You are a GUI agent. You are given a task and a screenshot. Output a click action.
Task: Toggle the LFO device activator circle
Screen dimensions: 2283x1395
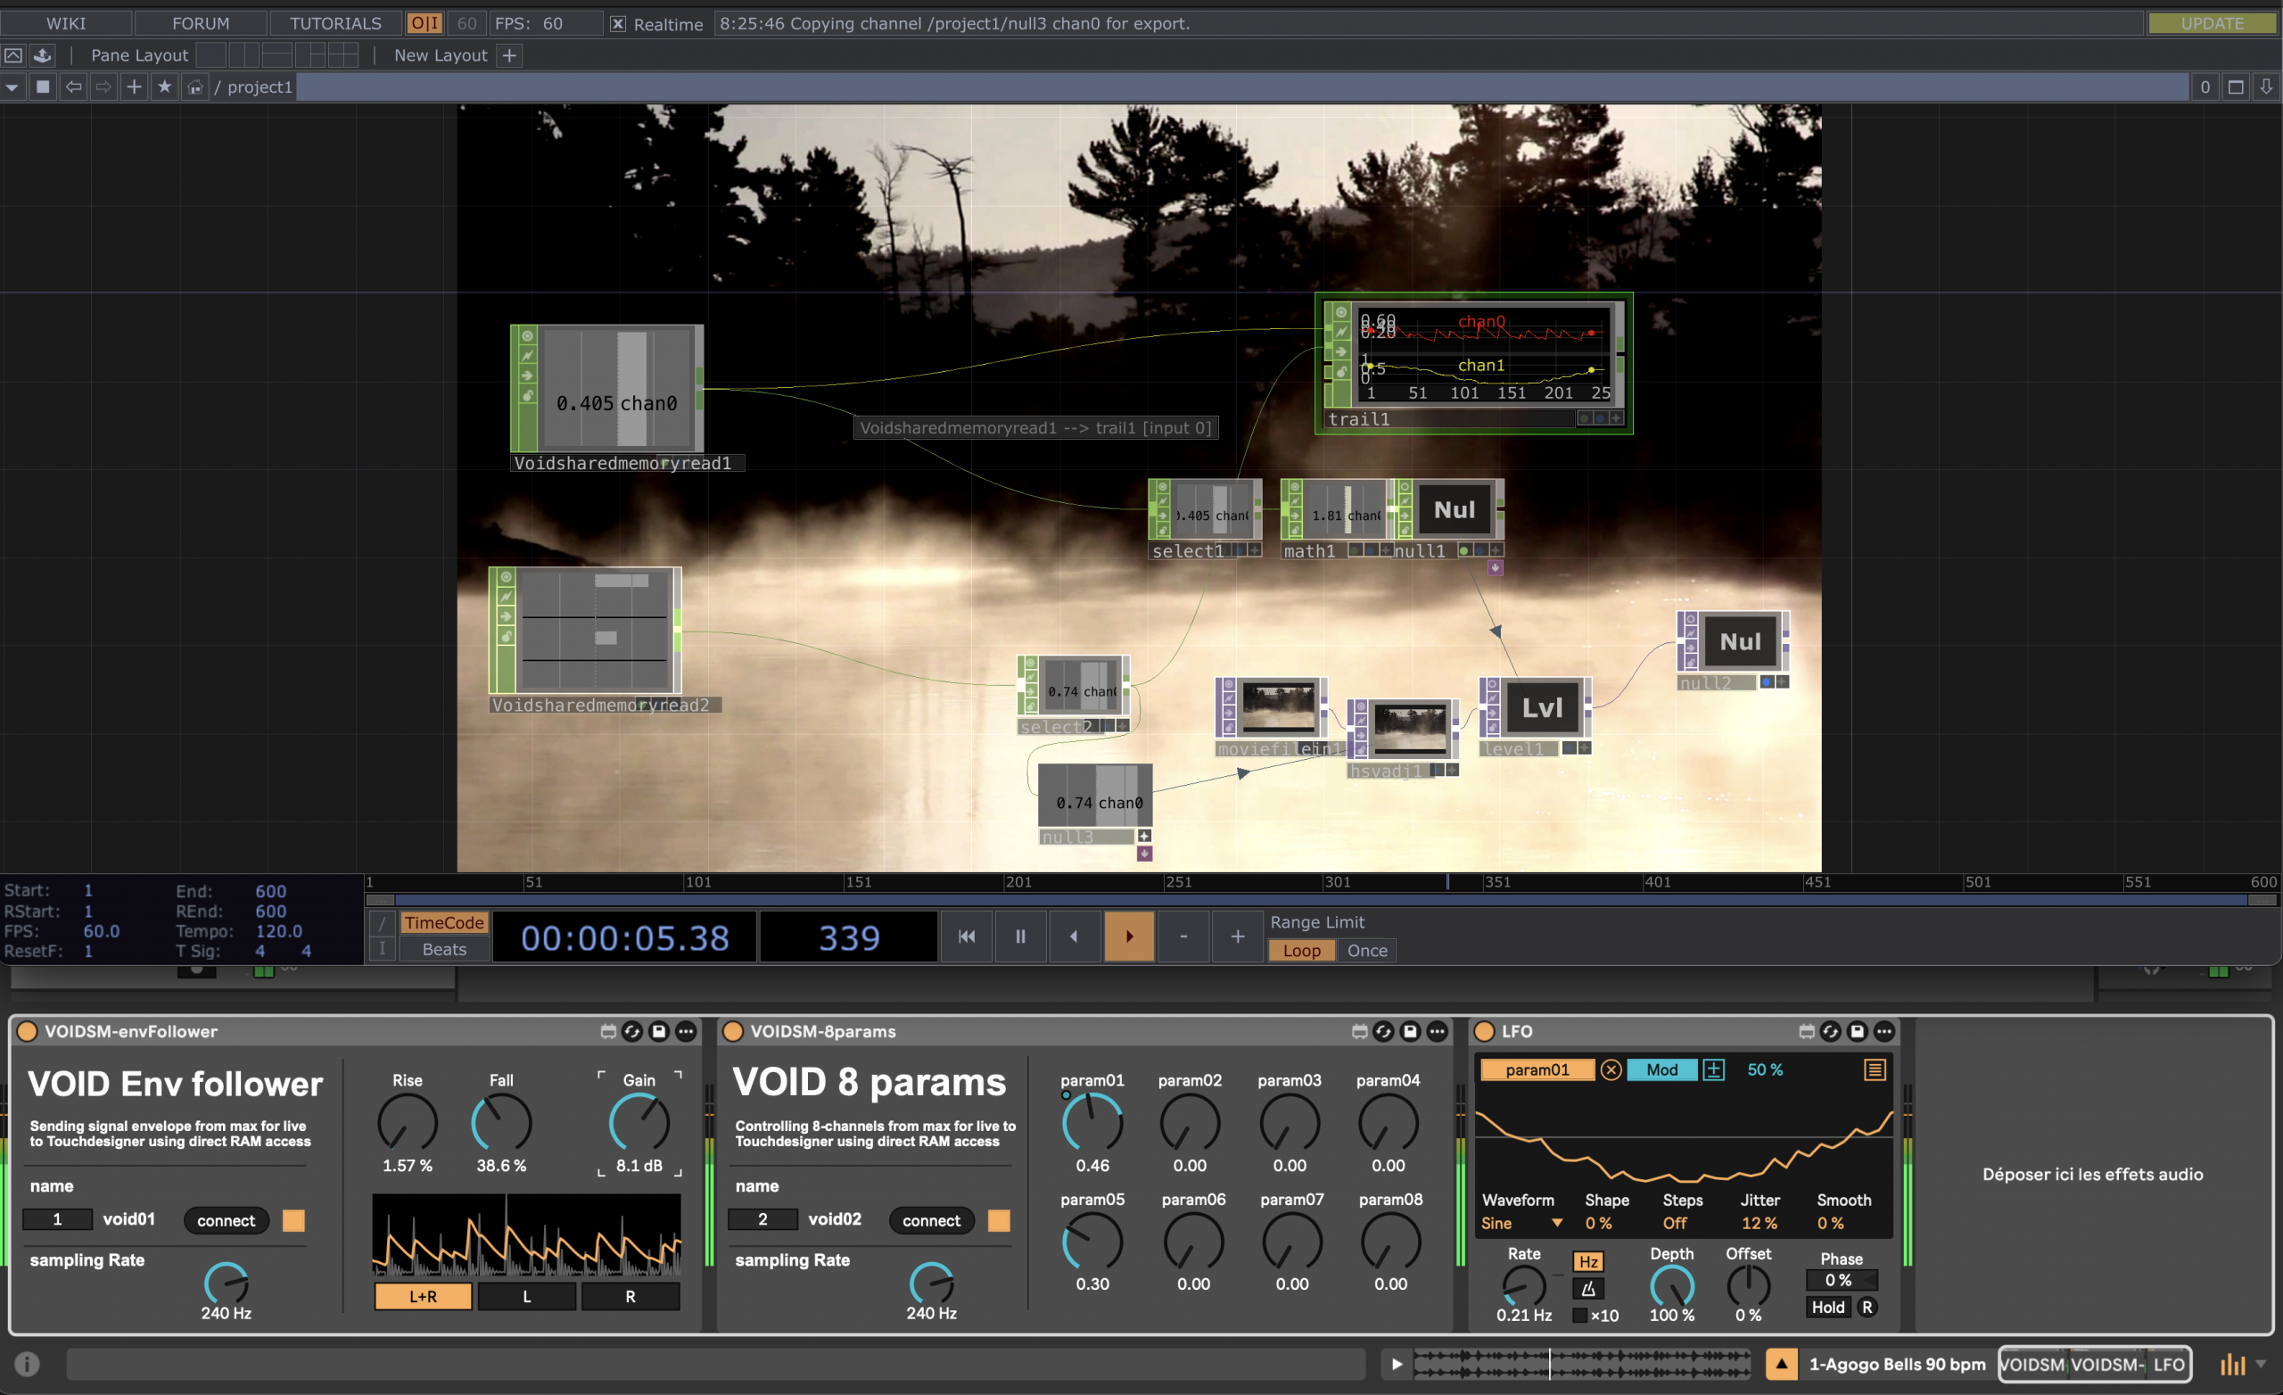(1484, 1031)
